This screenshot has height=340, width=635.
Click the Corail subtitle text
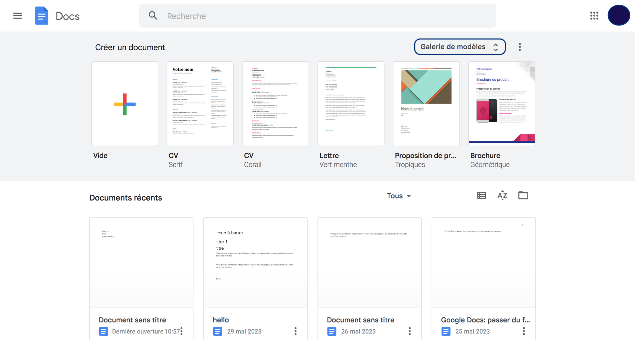pos(253,165)
